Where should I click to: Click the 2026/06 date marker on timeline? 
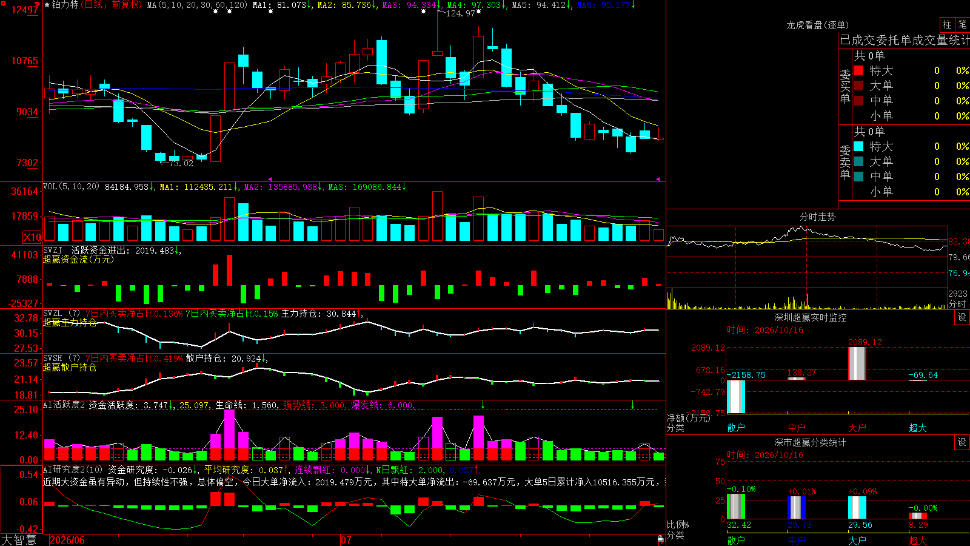click(x=67, y=540)
